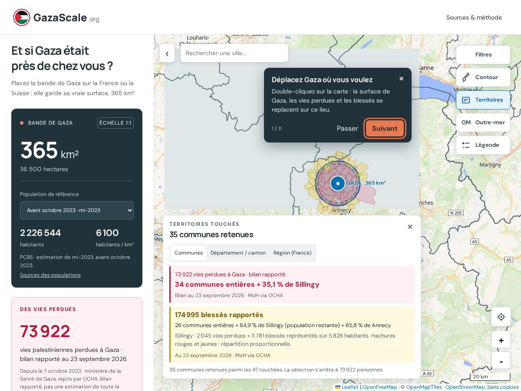Click "174 995 blessés rapportés" heading
521x391 pixels.
tap(219, 315)
